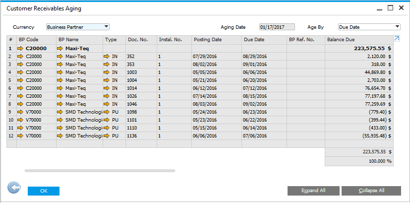Click SMD Technologies link arrow in row 12
The image size is (410, 203).
click(60, 136)
